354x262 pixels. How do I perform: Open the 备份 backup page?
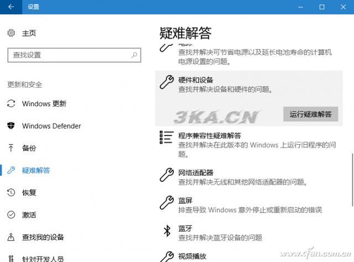point(29,148)
